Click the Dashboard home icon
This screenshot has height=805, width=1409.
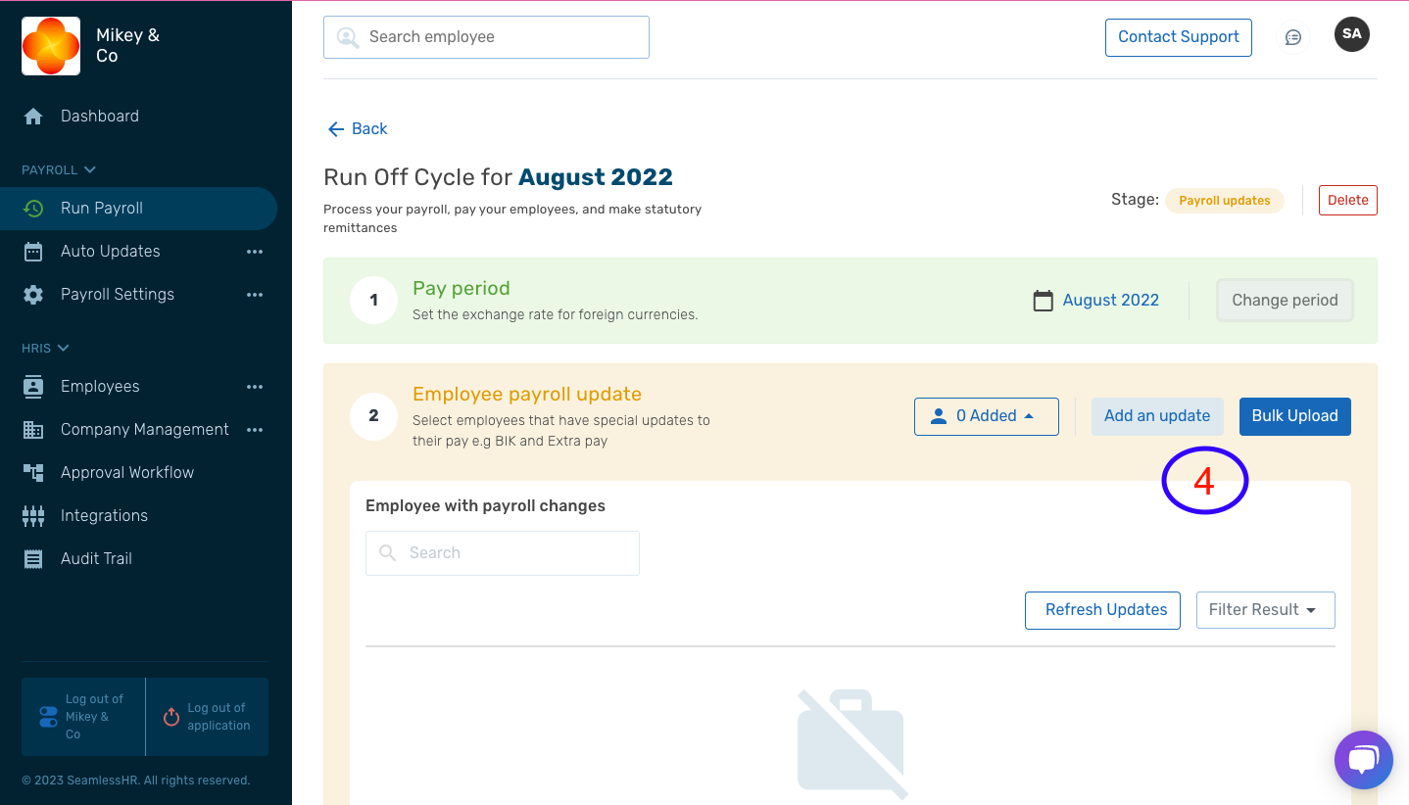click(x=32, y=116)
